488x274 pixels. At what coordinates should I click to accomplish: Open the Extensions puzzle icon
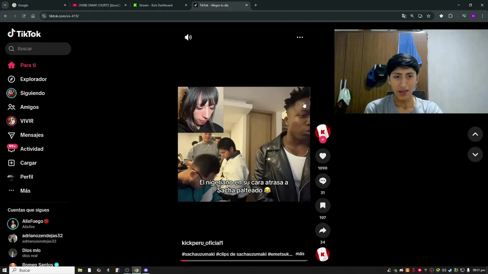coord(450,16)
